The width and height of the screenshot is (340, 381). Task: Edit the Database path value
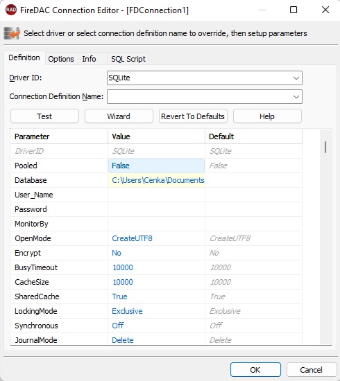tap(156, 180)
